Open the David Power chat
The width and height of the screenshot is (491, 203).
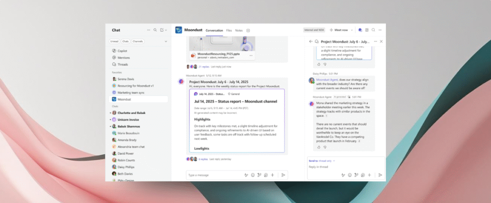coord(139,153)
